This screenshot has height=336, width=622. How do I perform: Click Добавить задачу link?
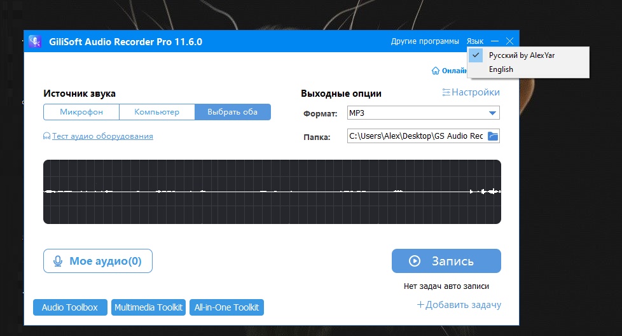point(463,305)
